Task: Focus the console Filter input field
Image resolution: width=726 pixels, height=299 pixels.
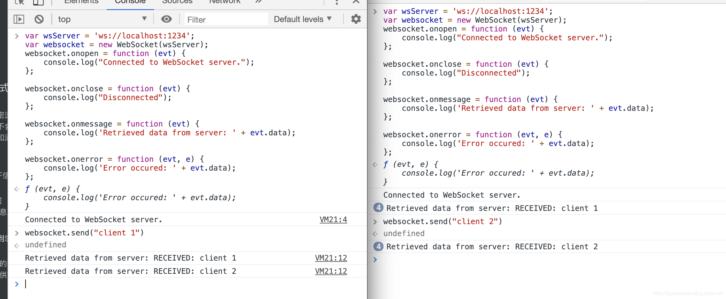Action: (226, 20)
